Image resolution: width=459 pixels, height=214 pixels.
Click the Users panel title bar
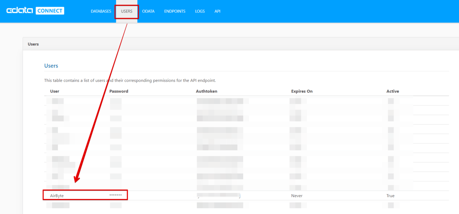(x=241, y=44)
